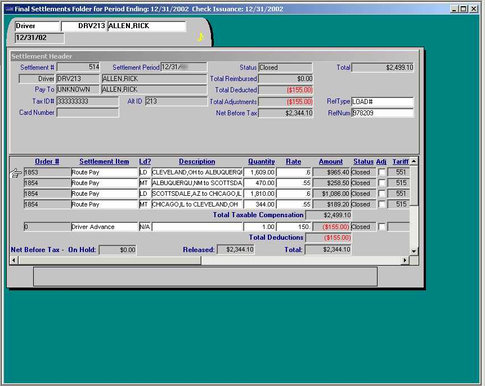Click description CHICAGO,IL to CLEVELAND,OH
The height and width of the screenshot is (386, 485).
(x=197, y=204)
